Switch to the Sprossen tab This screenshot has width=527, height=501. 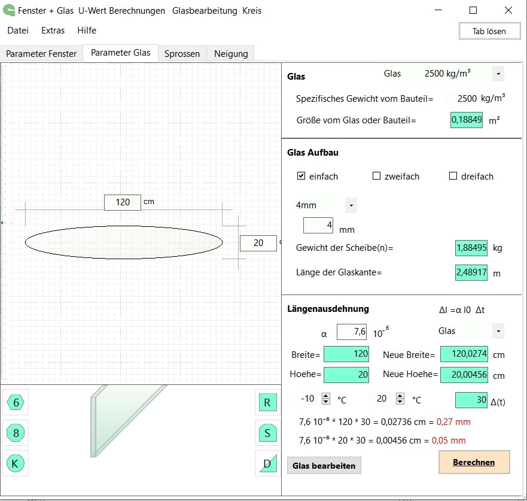point(182,54)
